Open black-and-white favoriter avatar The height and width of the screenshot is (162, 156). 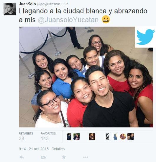[107, 137]
